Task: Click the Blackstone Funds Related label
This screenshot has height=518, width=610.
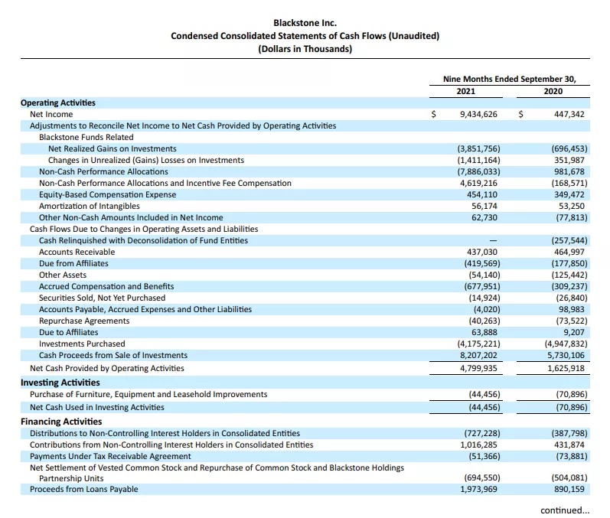Action: (x=86, y=137)
